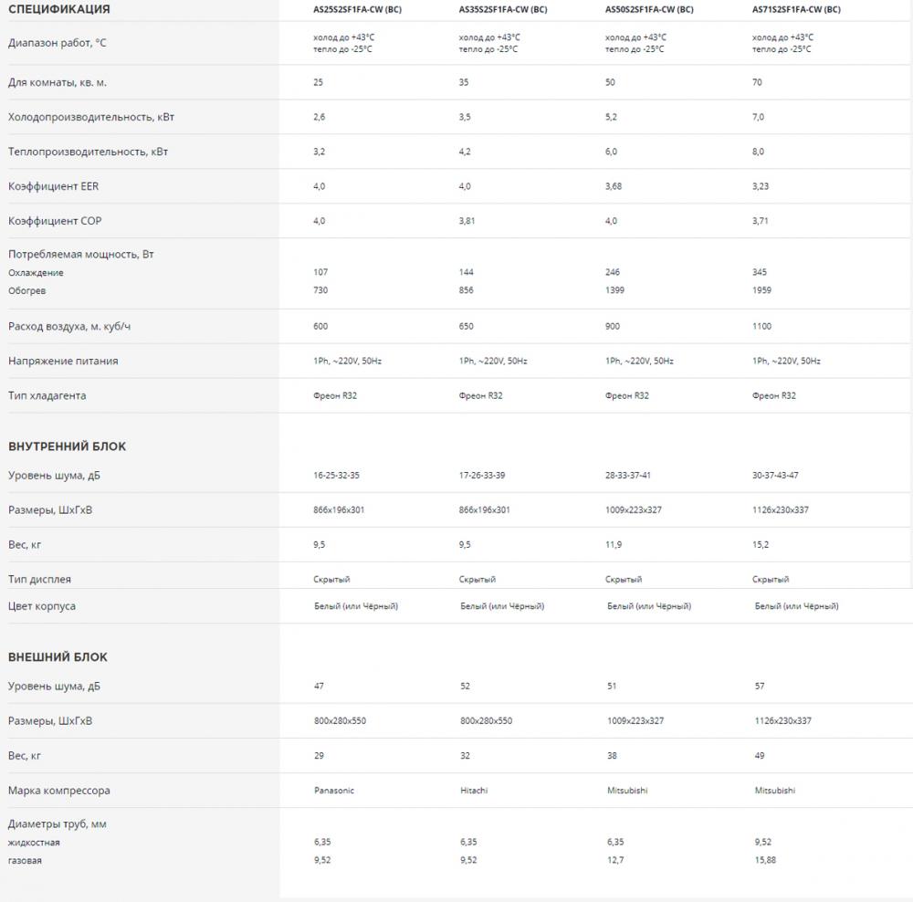Viewport: 913px width, 902px height.
Task: Click the ВНУТРЕННИЙ БЛОК section heading
Action: (x=67, y=446)
